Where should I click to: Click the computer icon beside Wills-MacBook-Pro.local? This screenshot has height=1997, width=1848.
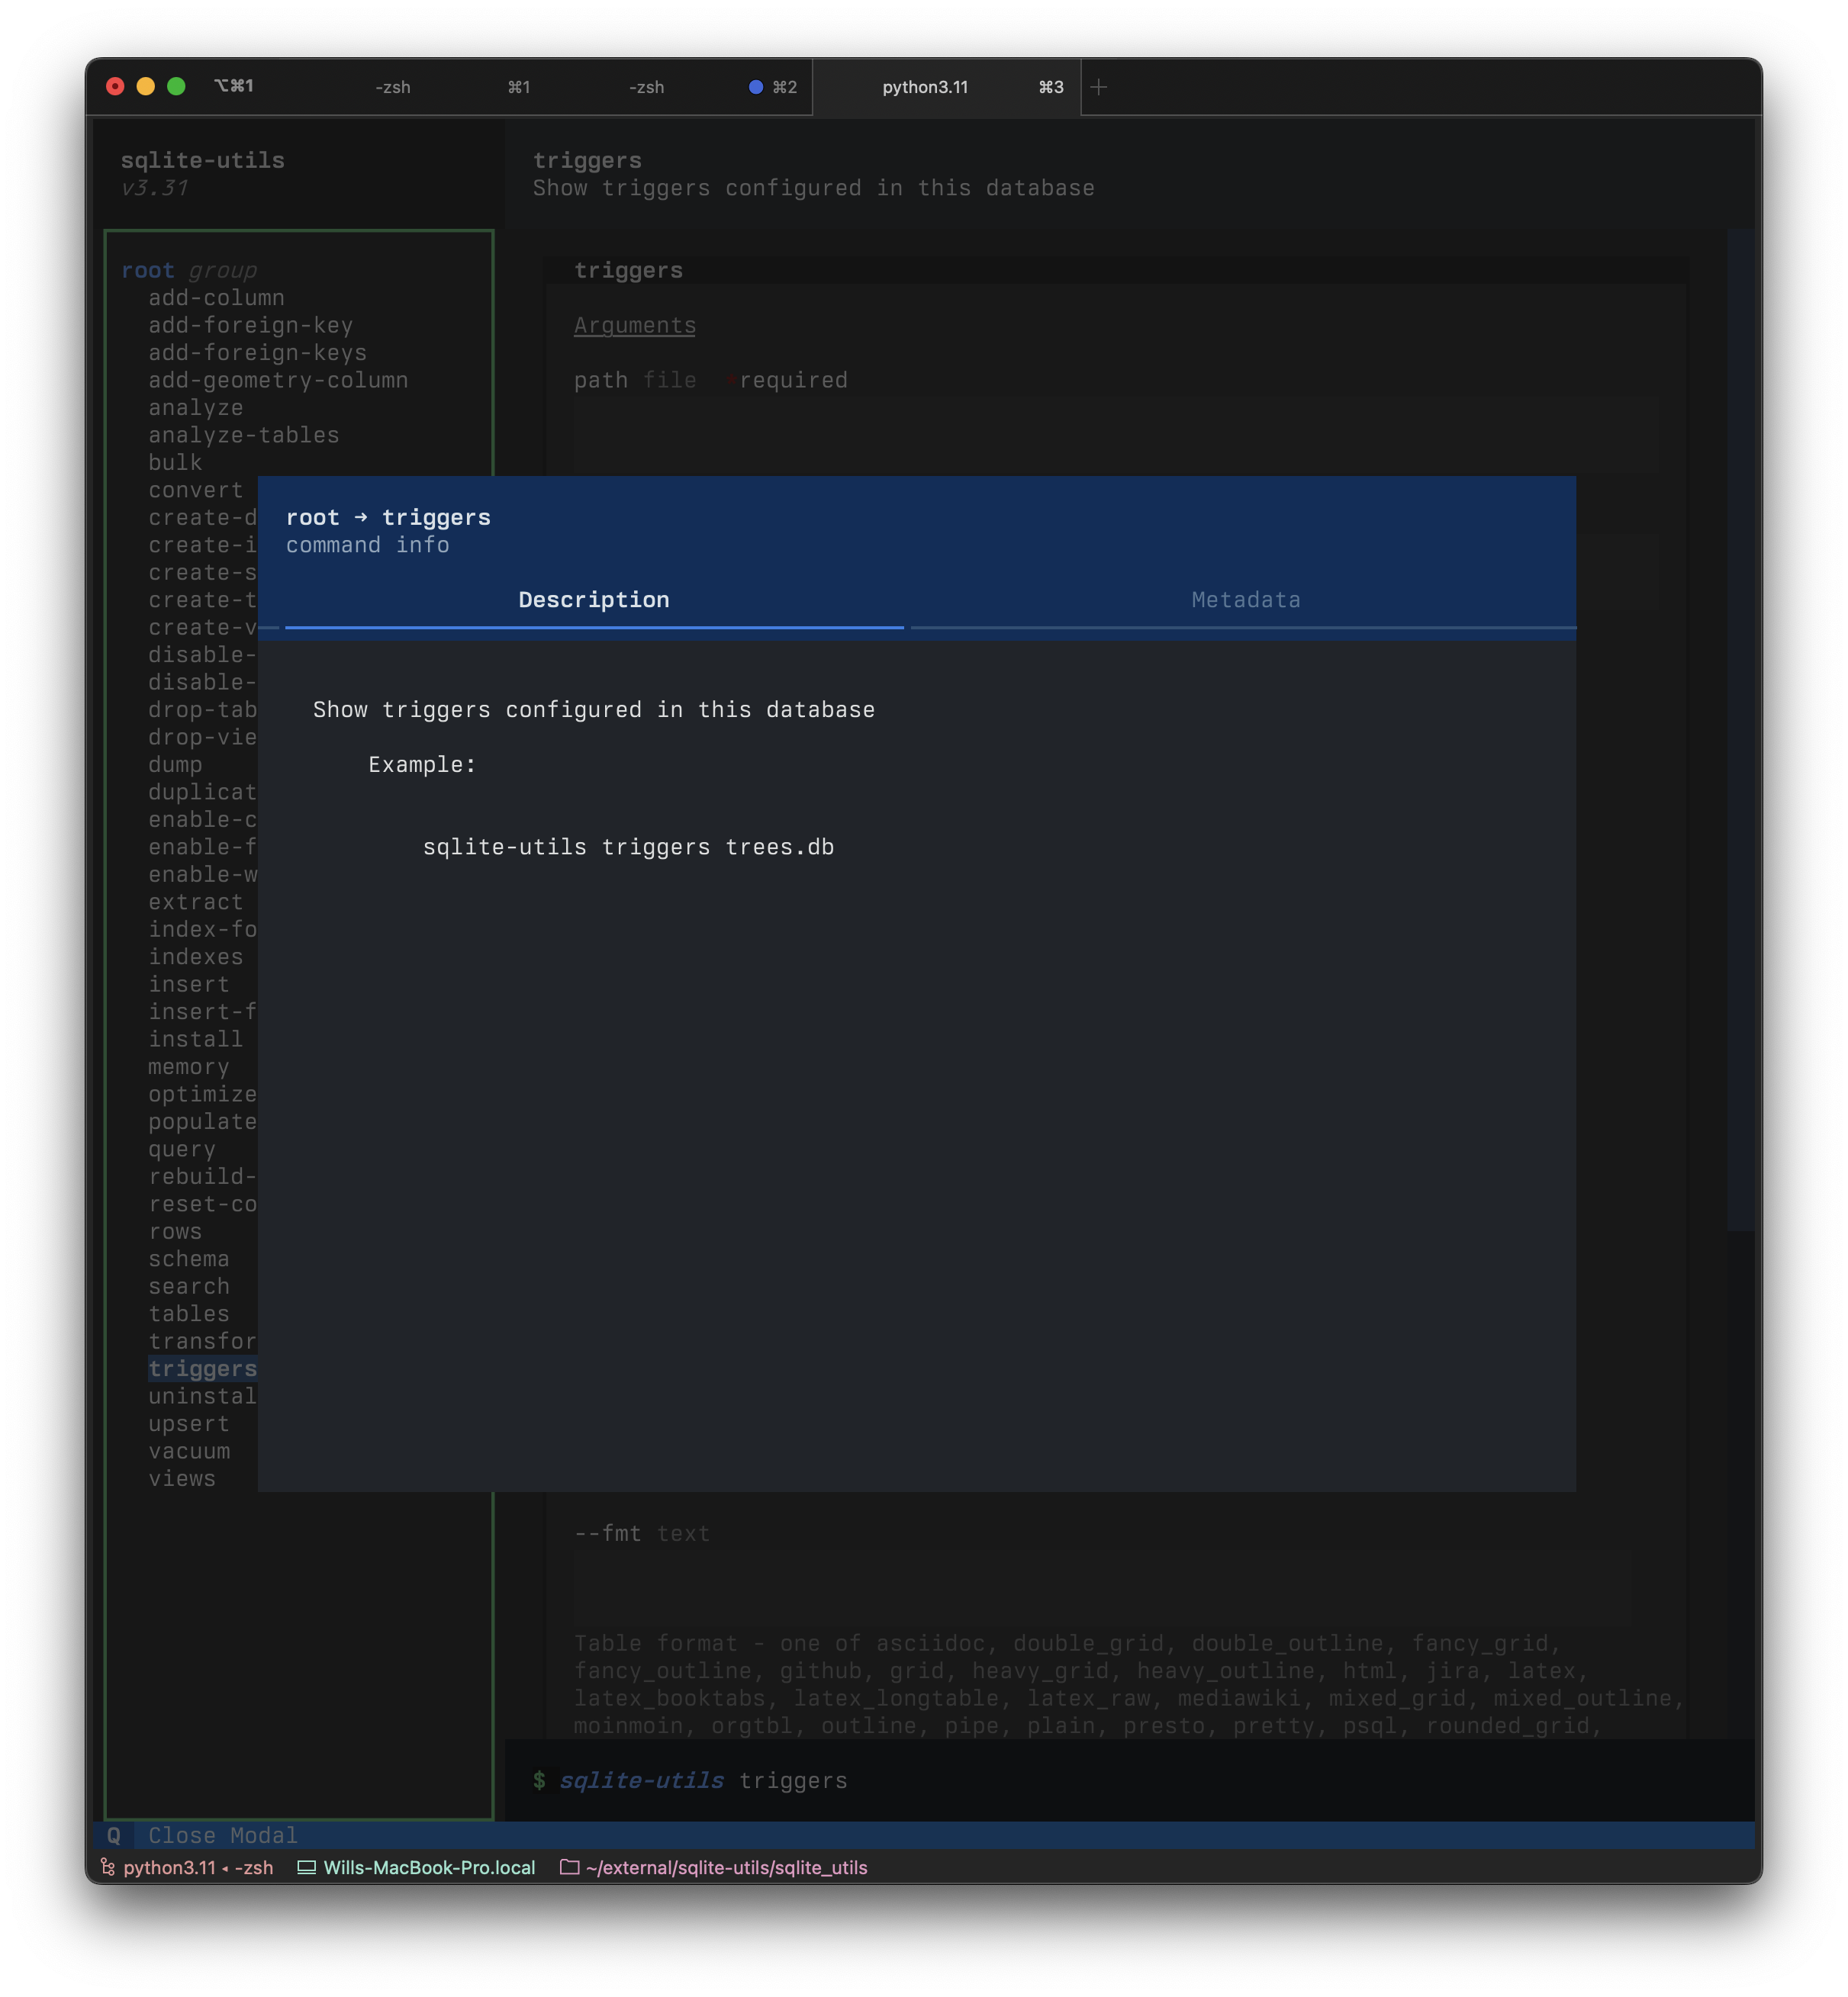pos(305,1867)
